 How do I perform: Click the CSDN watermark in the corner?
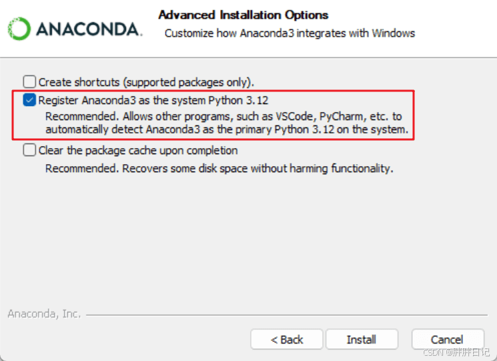coord(456,352)
